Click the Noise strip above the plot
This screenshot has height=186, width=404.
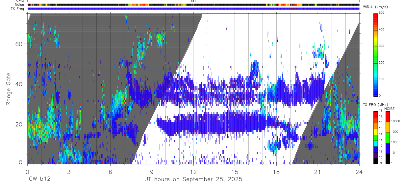coord(193,5)
